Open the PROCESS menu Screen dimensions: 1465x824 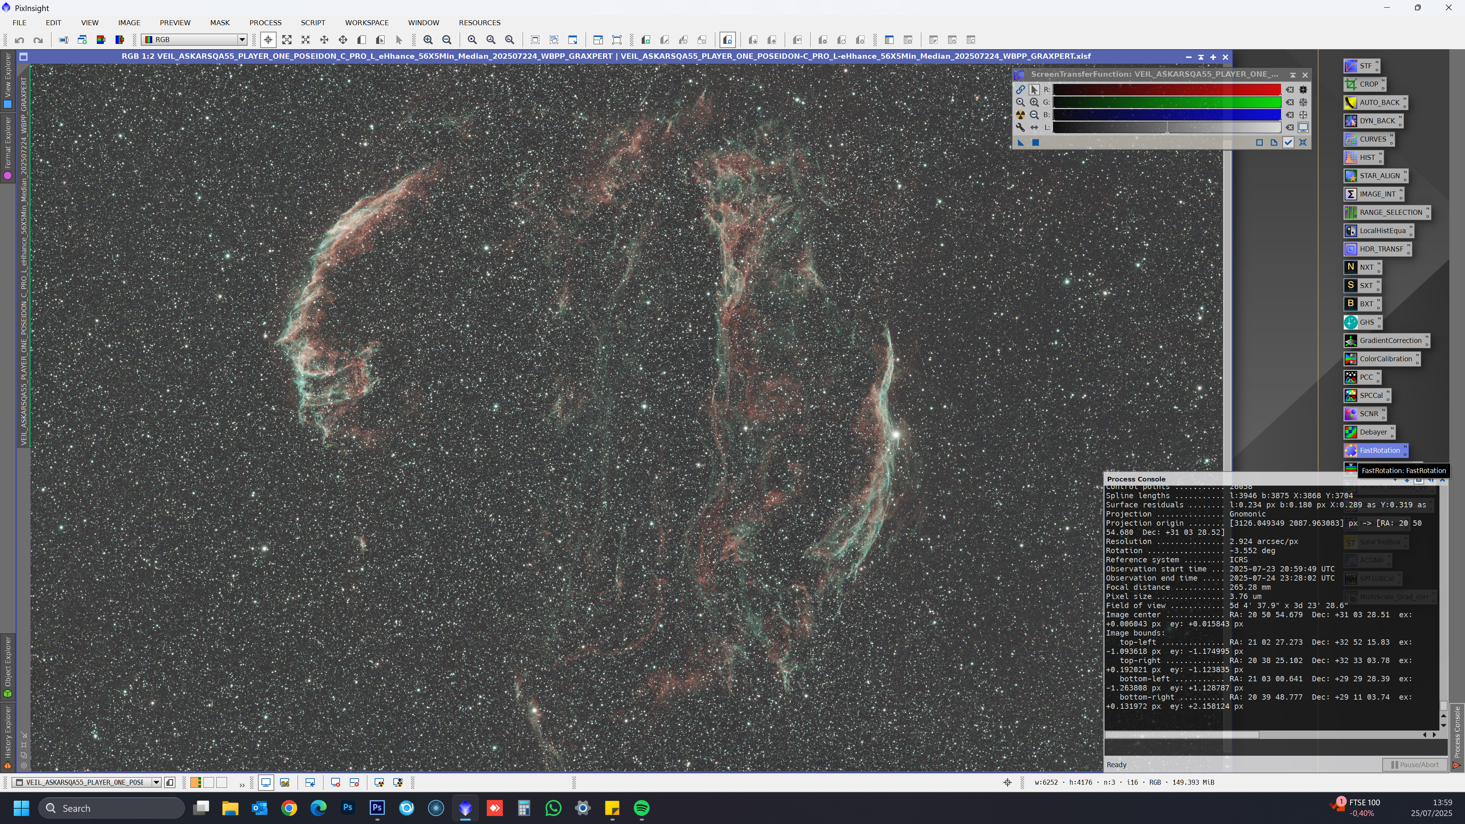tap(265, 23)
